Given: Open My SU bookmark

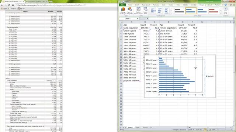Looking at the screenshot, I should (x=21, y=8).
